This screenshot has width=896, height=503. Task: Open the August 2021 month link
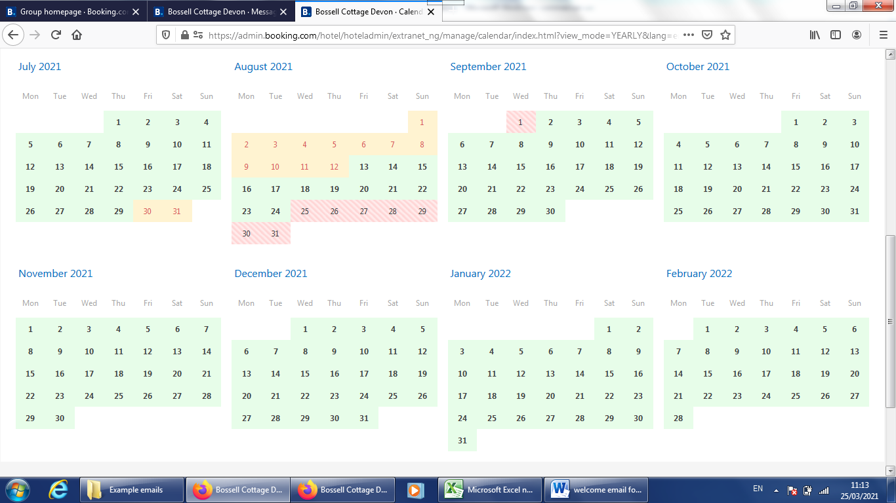coord(263,67)
